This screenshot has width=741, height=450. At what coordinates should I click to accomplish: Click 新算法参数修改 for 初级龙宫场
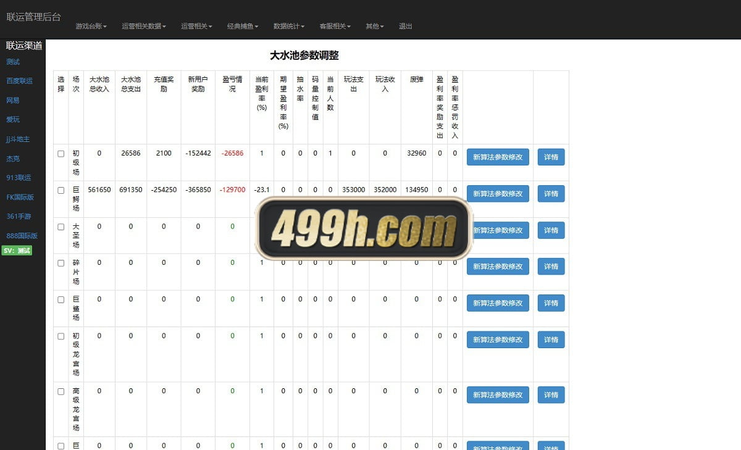click(498, 340)
